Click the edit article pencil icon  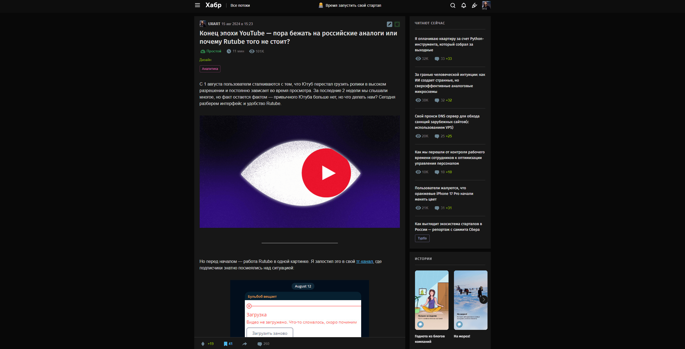pyautogui.click(x=389, y=24)
